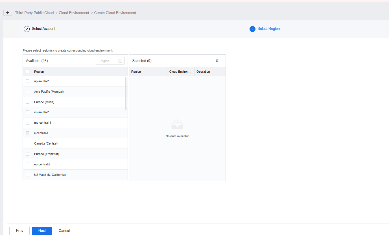Click the back arrow icon
Image resolution: width=389 pixels, height=235 pixels.
point(8,13)
